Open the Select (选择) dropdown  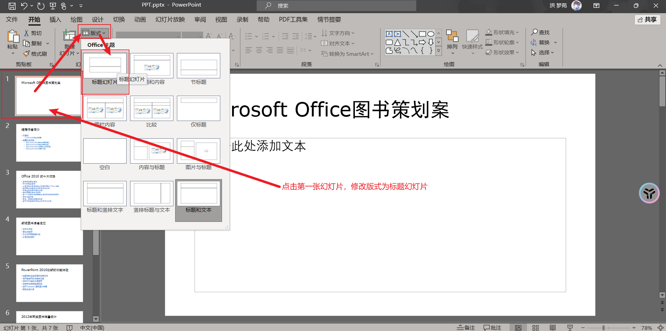543,52
